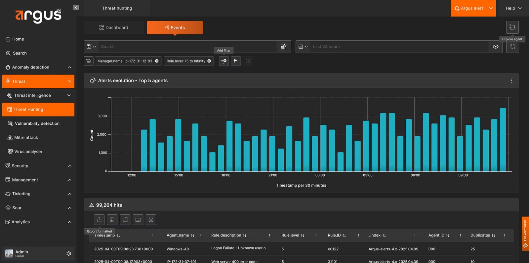The image size is (529, 263).
Task: Open the Help menu
Action: (513, 8)
